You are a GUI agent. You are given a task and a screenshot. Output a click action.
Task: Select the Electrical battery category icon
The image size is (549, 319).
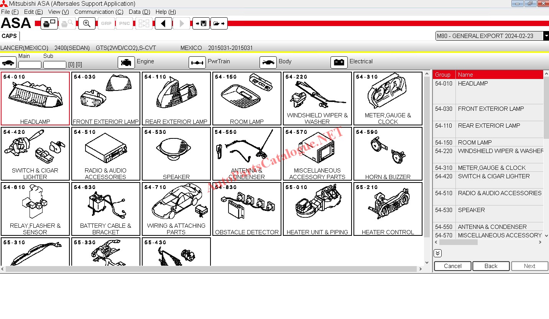(339, 62)
